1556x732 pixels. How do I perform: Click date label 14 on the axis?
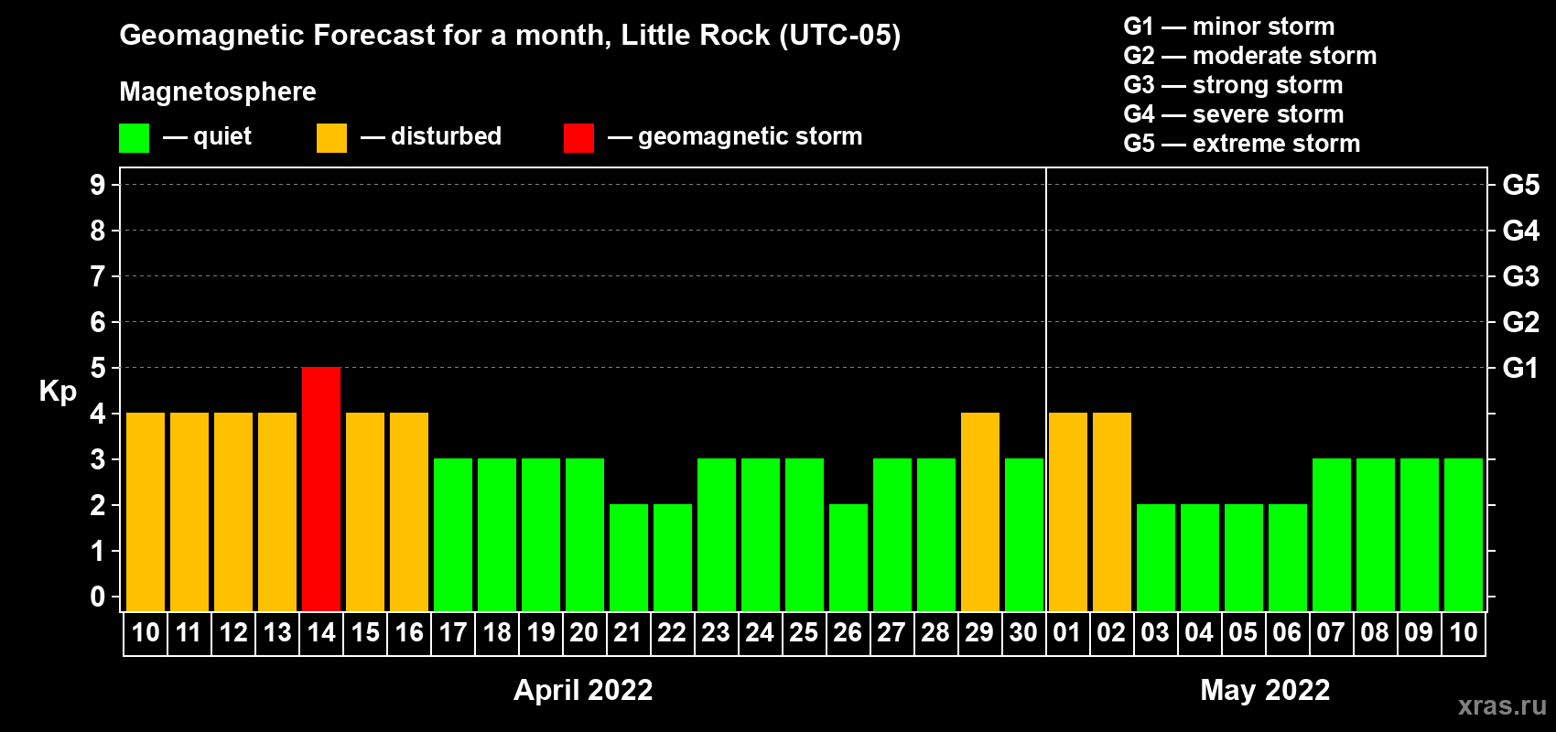point(321,632)
